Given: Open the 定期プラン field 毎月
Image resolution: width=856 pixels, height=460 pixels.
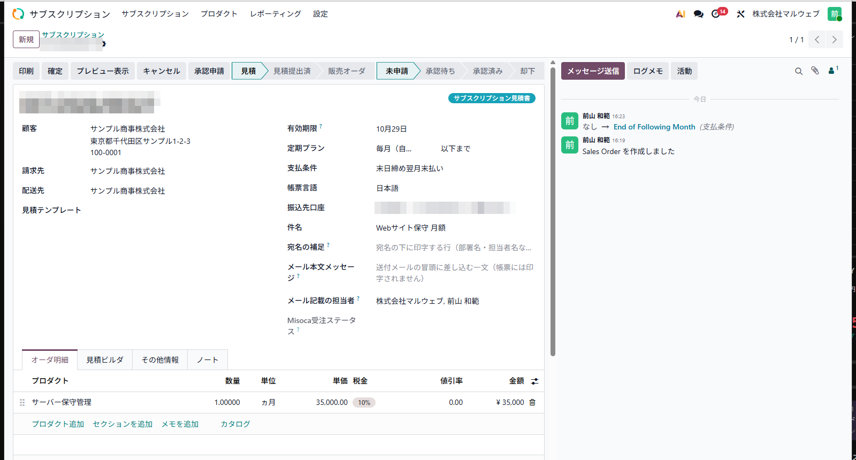Looking at the screenshot, I should tap(394, 149).
